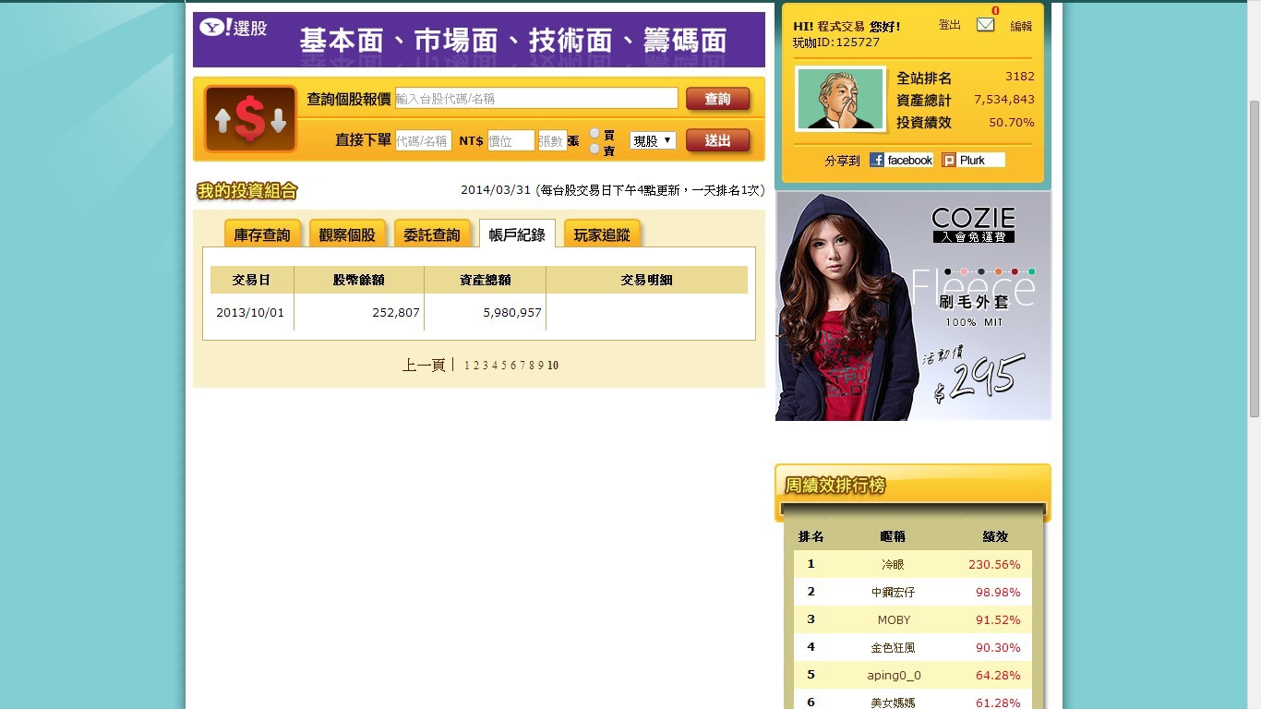The image size is (1261, 709).
Task: Switch to the 庫存查詢 tab
Action: point(261,234)
